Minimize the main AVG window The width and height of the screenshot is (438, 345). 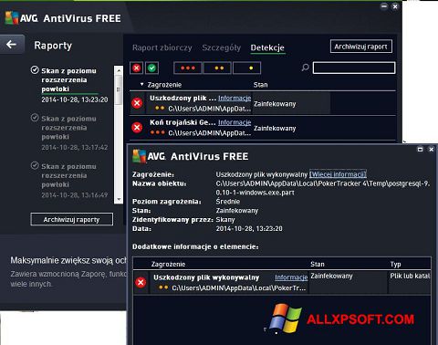tap(384, 6)
